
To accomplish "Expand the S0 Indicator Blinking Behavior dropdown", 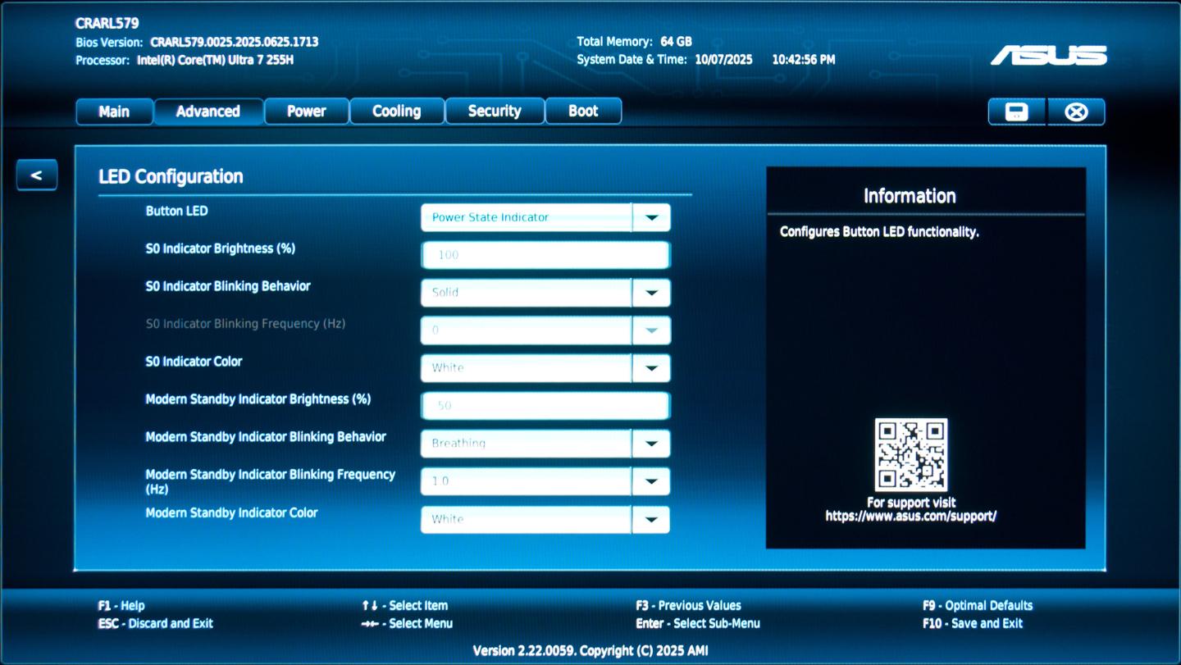I will tap(545, 293).
